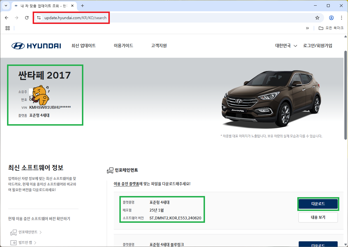348x247 pixels.
Task: Click the browser forward arrow
Action: (x=17, y=18)
